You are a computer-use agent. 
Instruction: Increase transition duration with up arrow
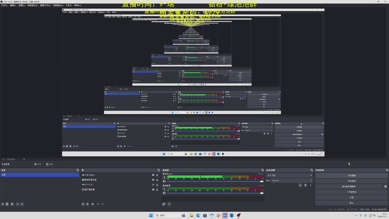pos(311,180)
